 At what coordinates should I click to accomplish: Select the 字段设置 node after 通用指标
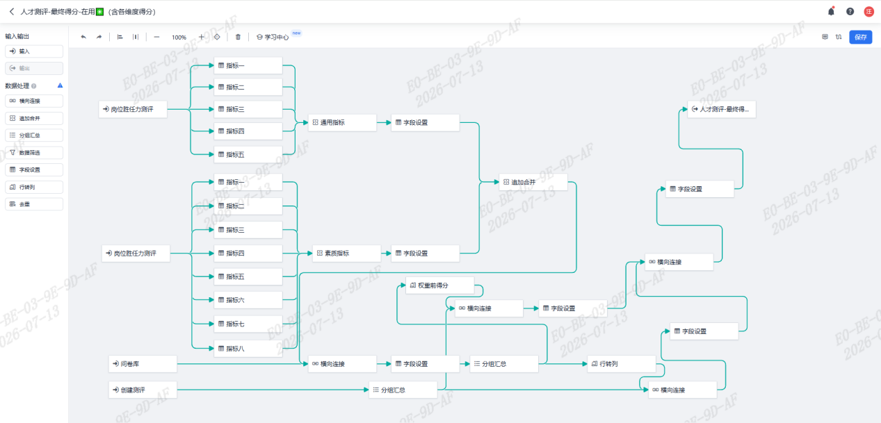point(426,122)
